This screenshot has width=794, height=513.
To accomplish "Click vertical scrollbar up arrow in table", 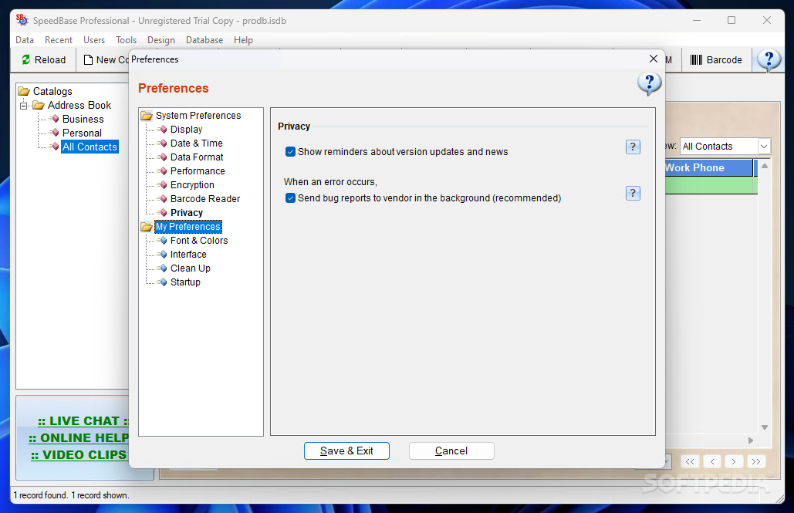I will pyautogui.click(x=765, y=166).
